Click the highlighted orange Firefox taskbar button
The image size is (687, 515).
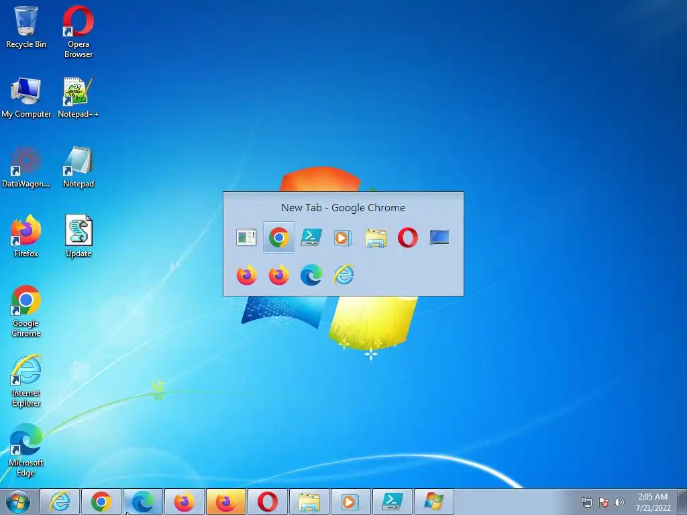coord(225,502)
